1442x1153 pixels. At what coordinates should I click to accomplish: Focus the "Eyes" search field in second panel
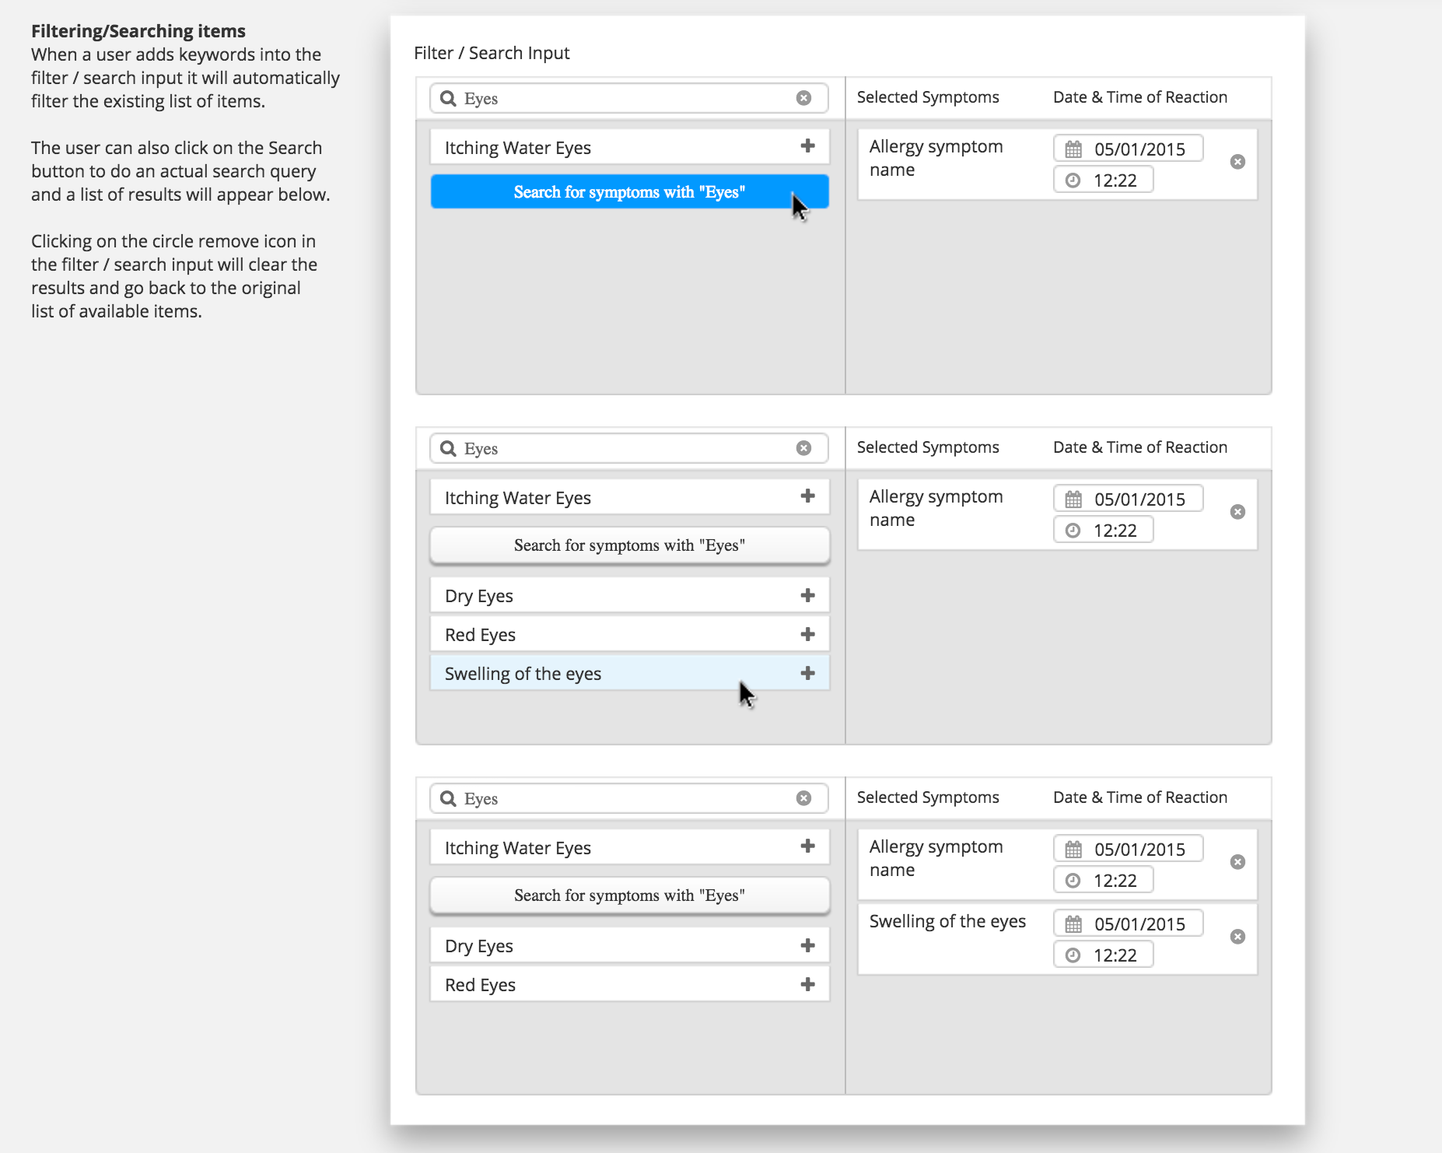[622, 449]
